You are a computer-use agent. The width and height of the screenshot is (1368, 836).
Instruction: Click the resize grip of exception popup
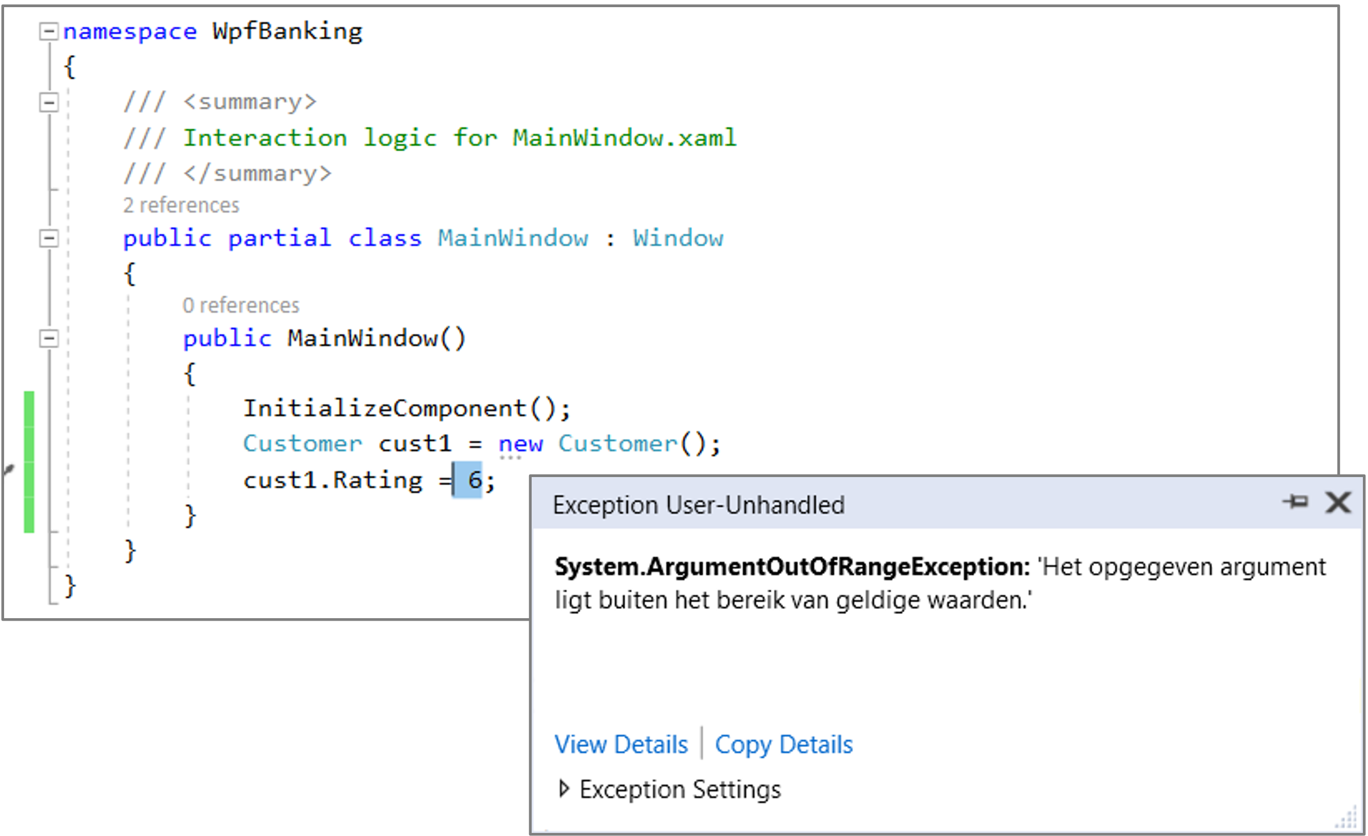(x=1348, y=819)
